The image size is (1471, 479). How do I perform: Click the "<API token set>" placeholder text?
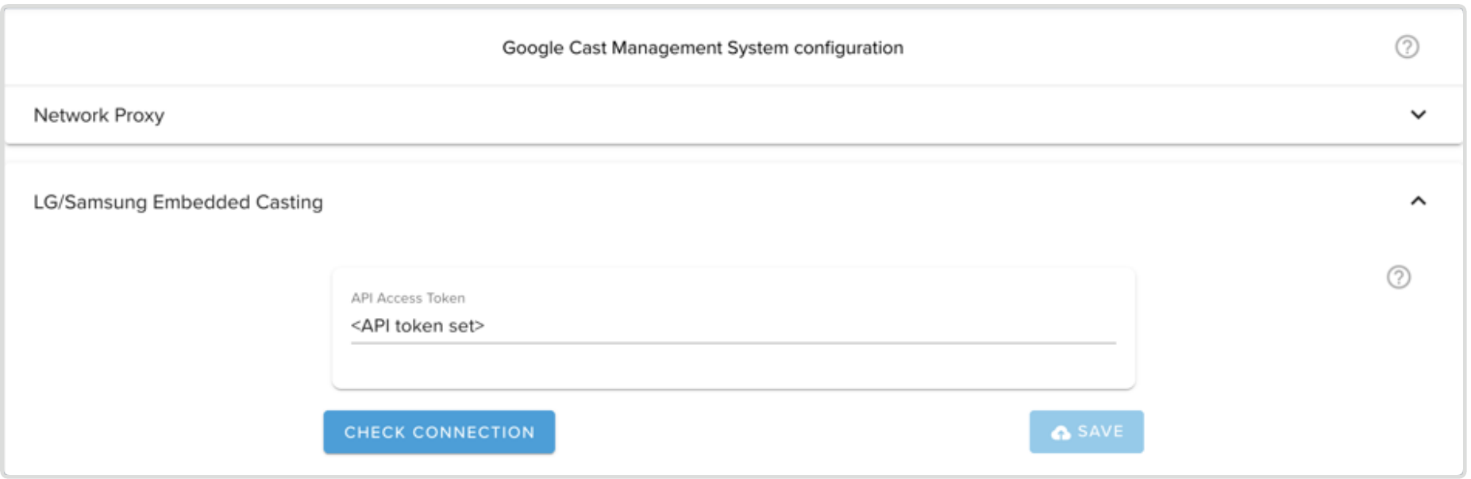[x=418, y=326]
